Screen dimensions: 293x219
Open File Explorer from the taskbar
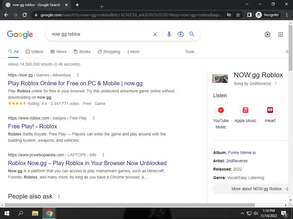click(35, 213)
